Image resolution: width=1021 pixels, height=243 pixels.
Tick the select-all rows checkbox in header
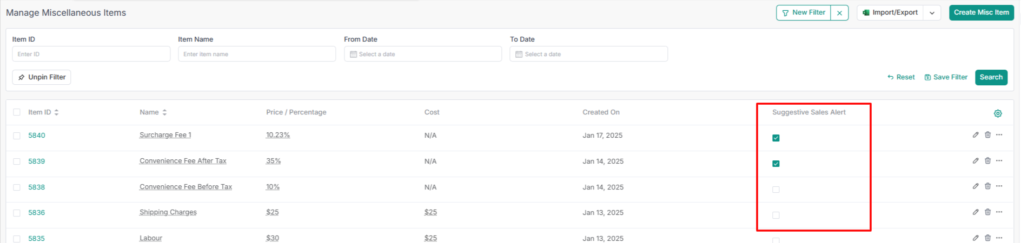pos(17,112)
